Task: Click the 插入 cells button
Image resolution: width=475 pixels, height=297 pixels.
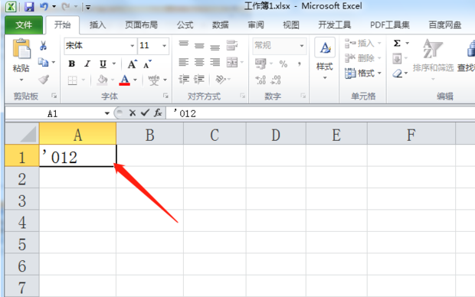Action: (362, 44)
